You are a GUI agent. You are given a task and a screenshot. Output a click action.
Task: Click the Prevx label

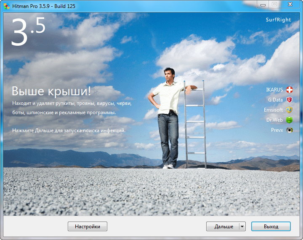277,130
